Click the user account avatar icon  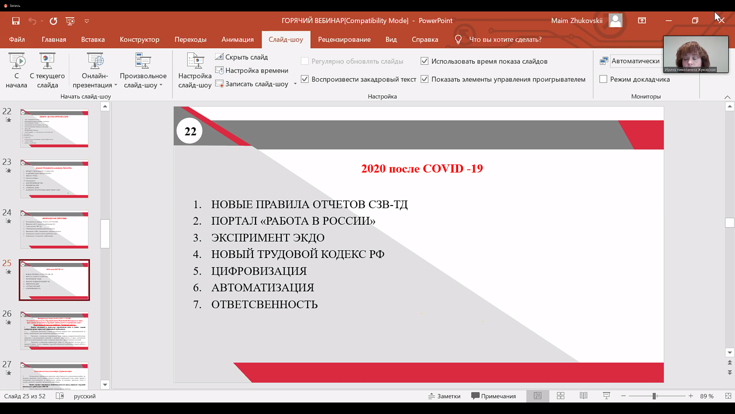[615, 21]
